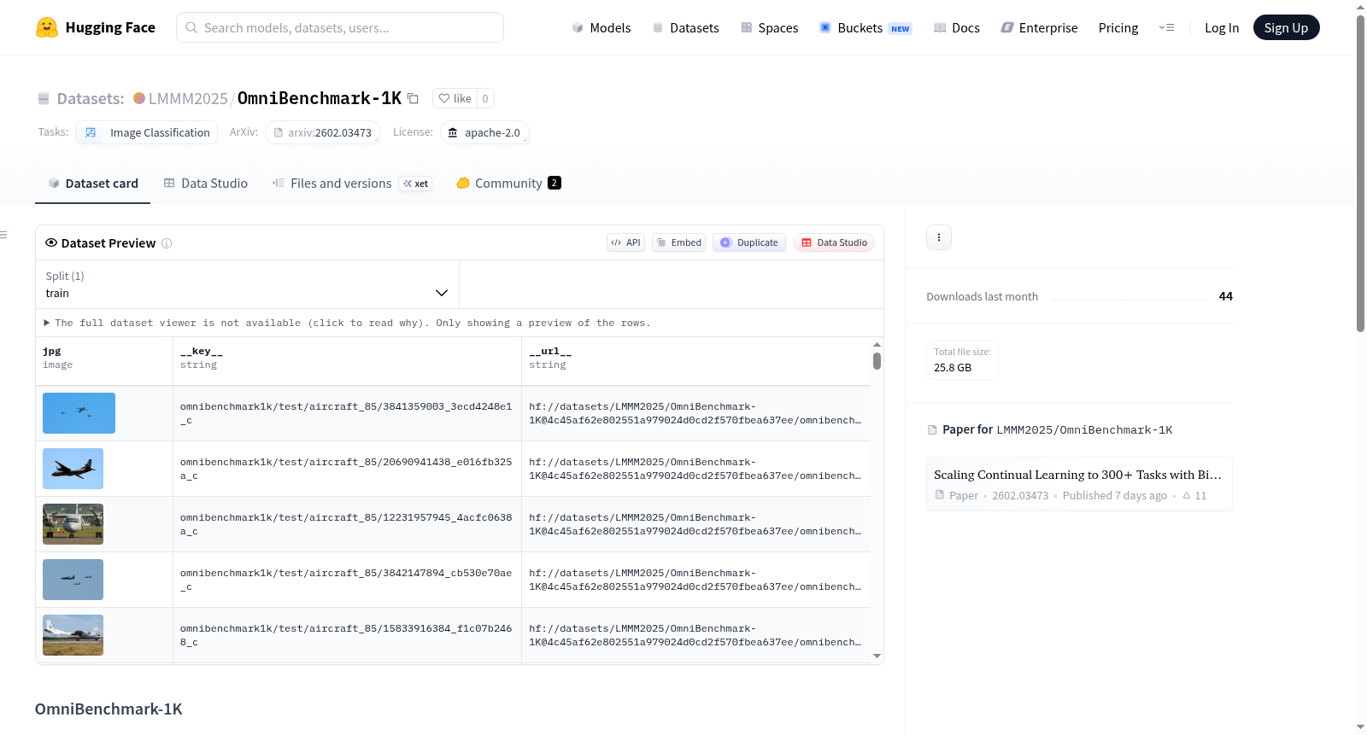Click the Duplicate button
Image resolution: width=1367 pixels, height=735 pixels.
(749, 242)
